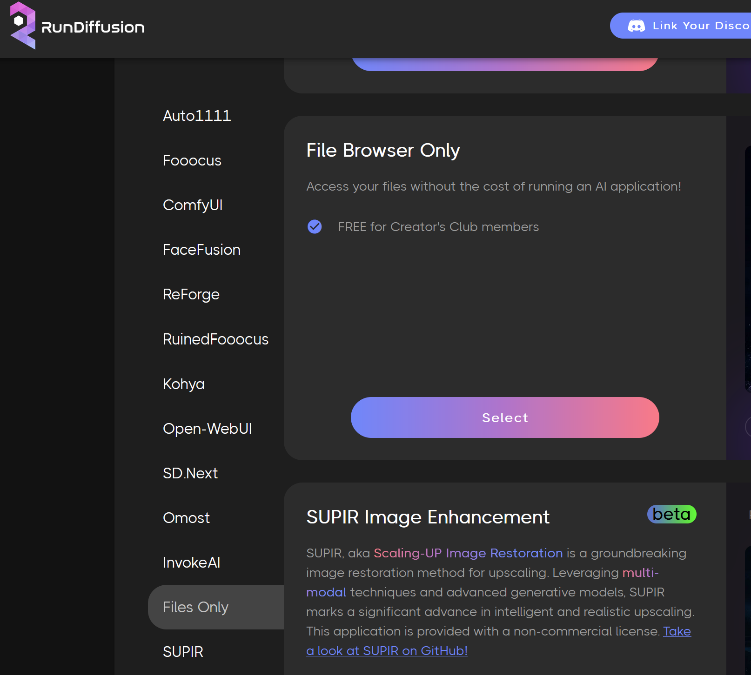Click the Discord icon in the header
Image resolution: width=751 pixels, height=675 pixels.
click(636, 26)
